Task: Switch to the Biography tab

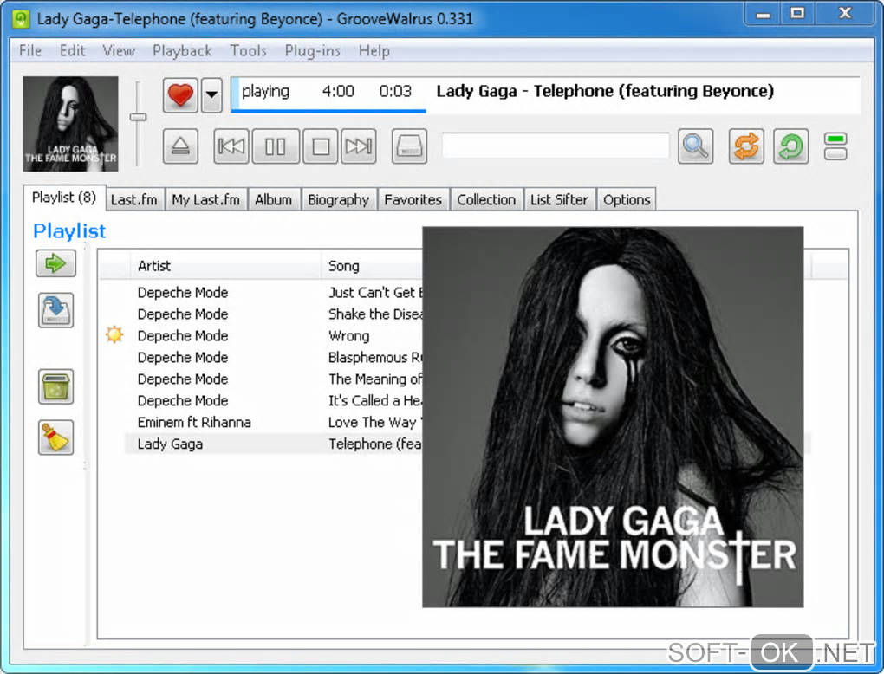Action: click(338, 199)
